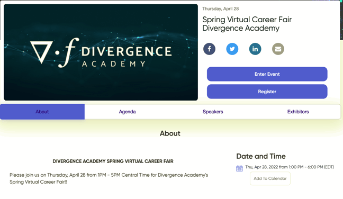Click the 'About' section heading
The width and height of the screenshot is (343, 199).
[170, 133]
